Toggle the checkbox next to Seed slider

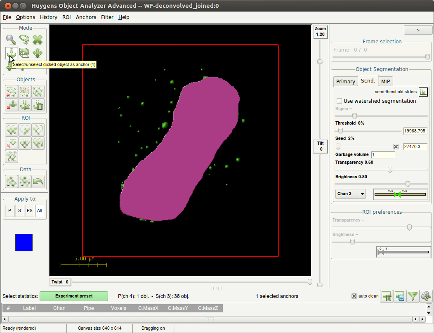tap(396, 146)
